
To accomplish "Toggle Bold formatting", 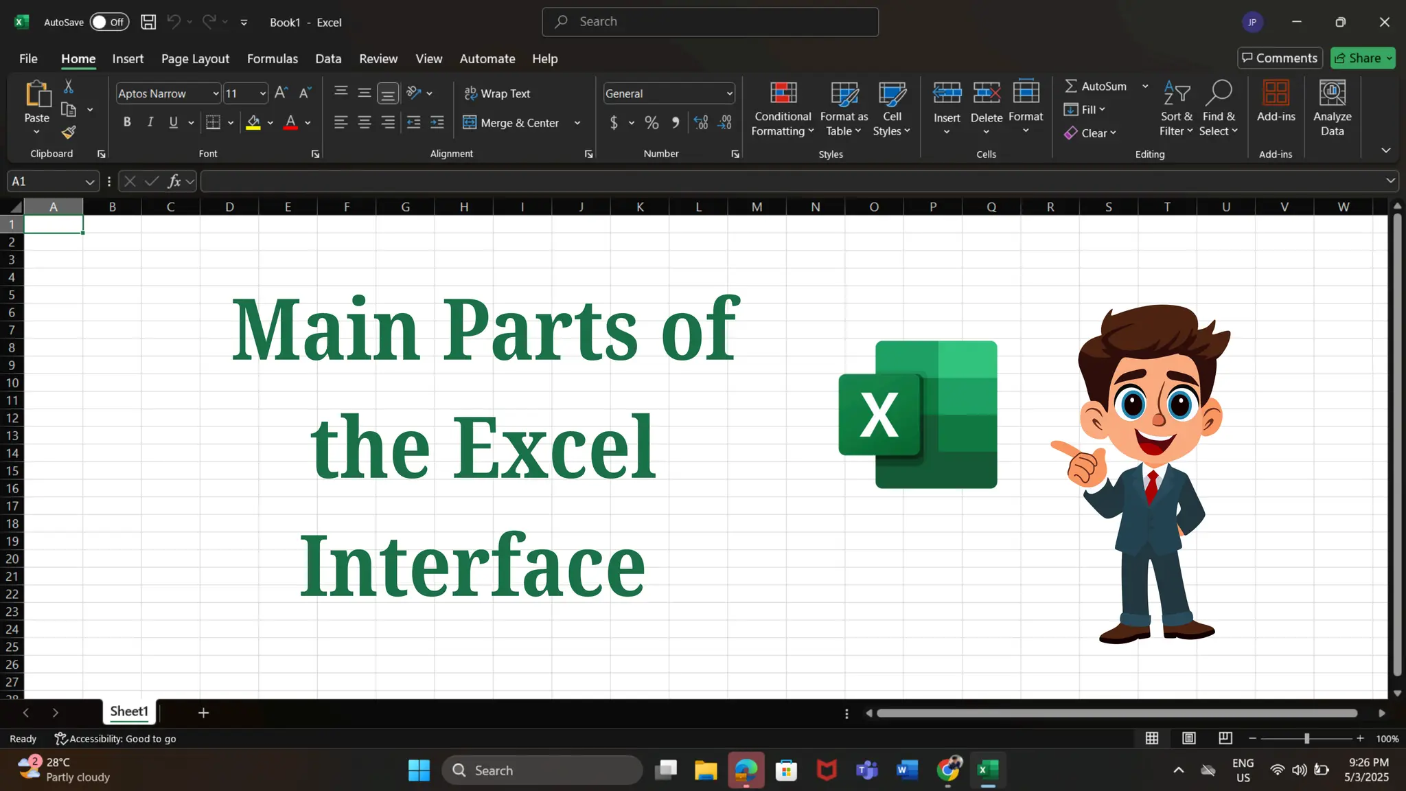I will coord(127,122).
